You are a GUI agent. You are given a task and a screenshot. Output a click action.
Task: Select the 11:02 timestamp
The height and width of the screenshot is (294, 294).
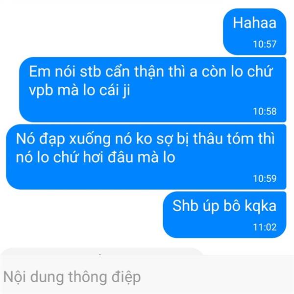pyautogui.click(x=265, y=227)
